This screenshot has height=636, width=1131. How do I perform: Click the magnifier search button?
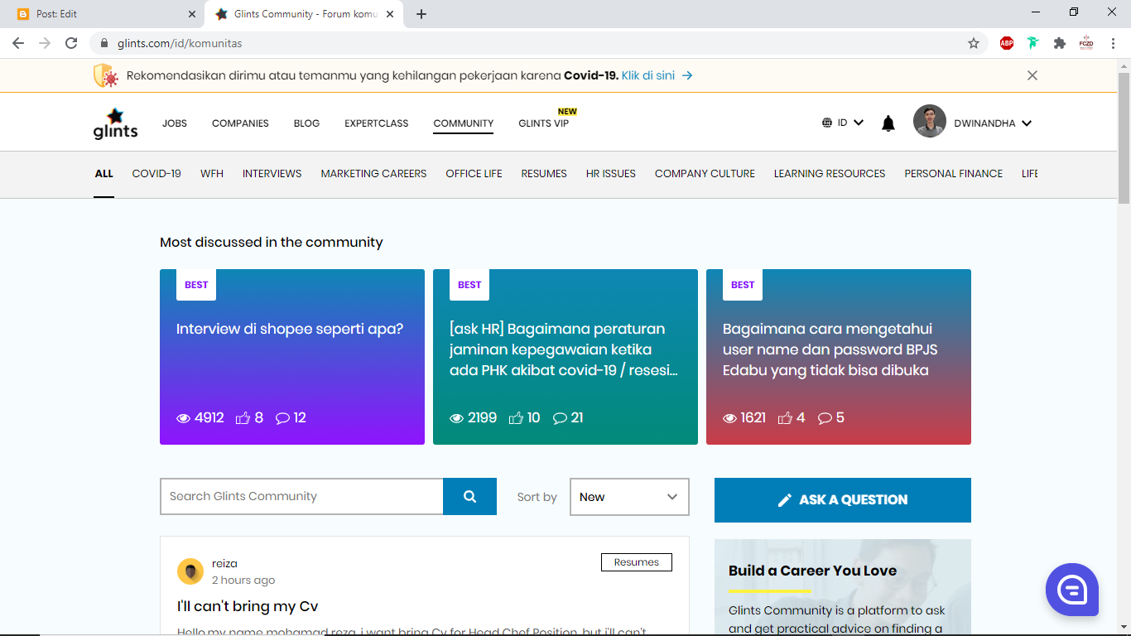tap(469, 496)
